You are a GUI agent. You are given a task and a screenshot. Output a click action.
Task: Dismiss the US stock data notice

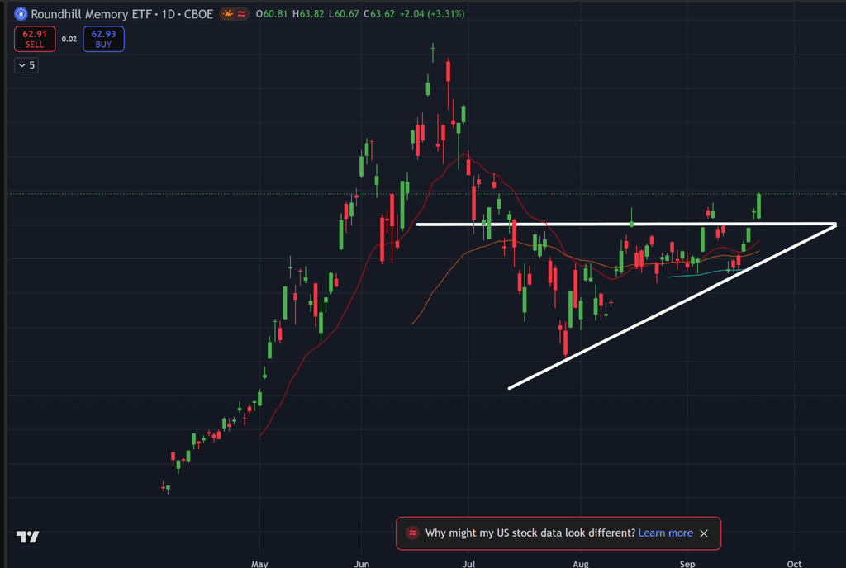pyautogui.click(x=704, y=533)
